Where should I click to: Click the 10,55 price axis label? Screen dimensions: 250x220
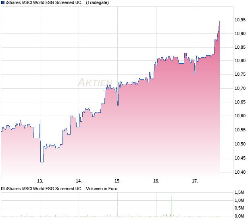(x=240, y=130)
